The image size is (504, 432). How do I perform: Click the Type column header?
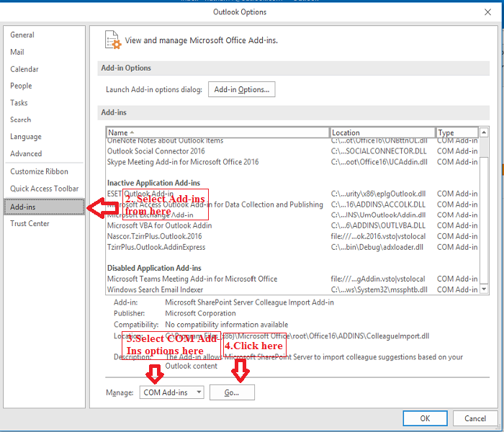pos(456,132)
